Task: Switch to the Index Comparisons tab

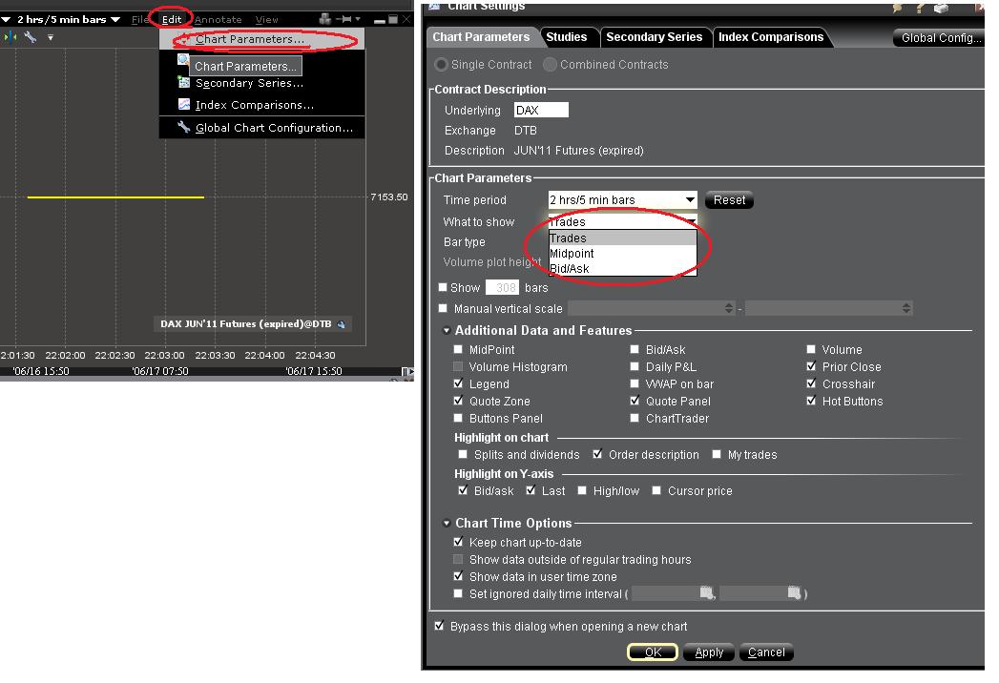Action: 771,37
